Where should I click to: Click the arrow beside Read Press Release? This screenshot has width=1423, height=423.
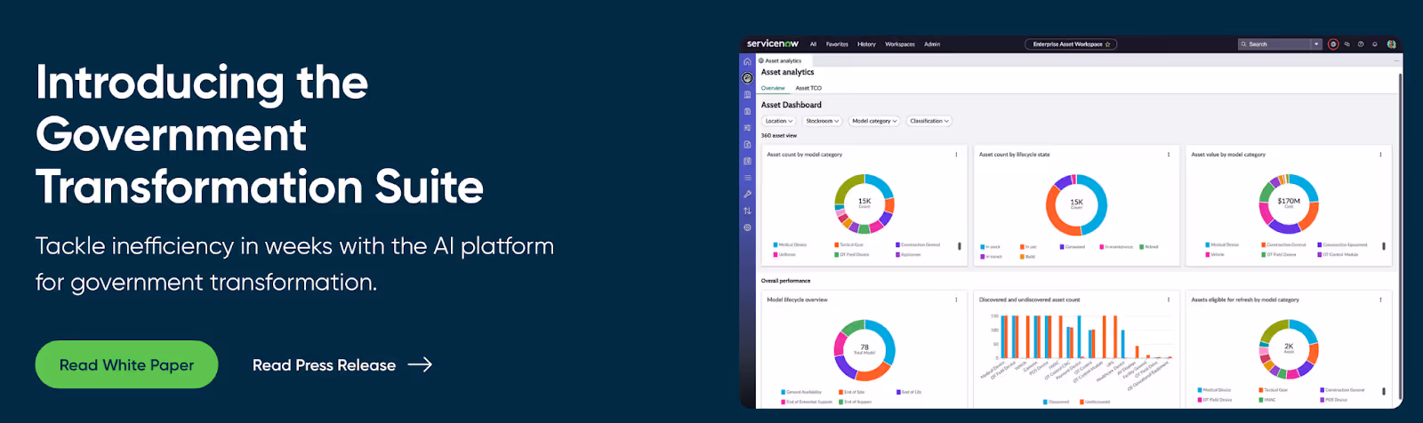click(x=420, y=364)
